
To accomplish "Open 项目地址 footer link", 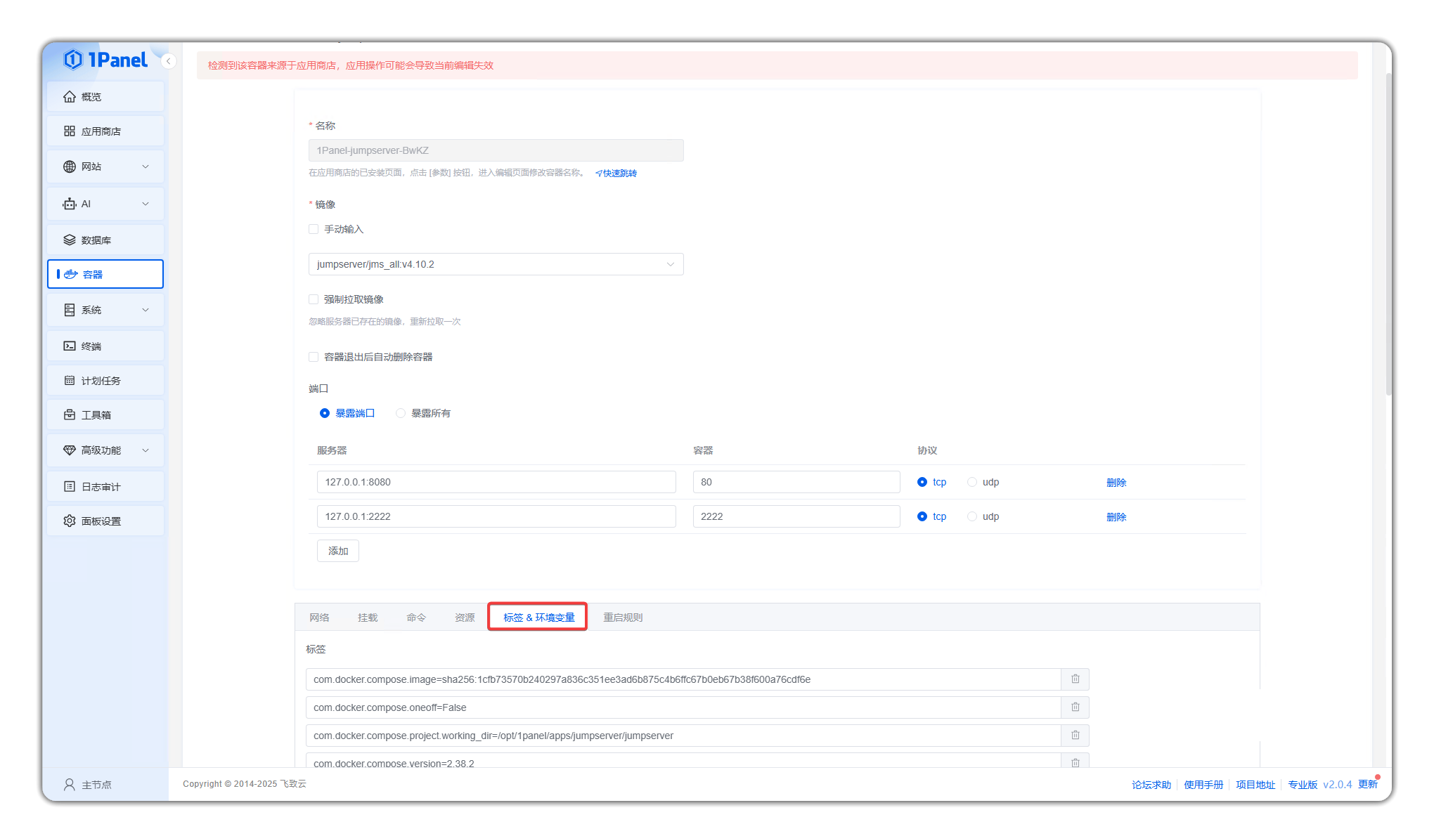I will pyautogui.click(x=1255, y=785).
